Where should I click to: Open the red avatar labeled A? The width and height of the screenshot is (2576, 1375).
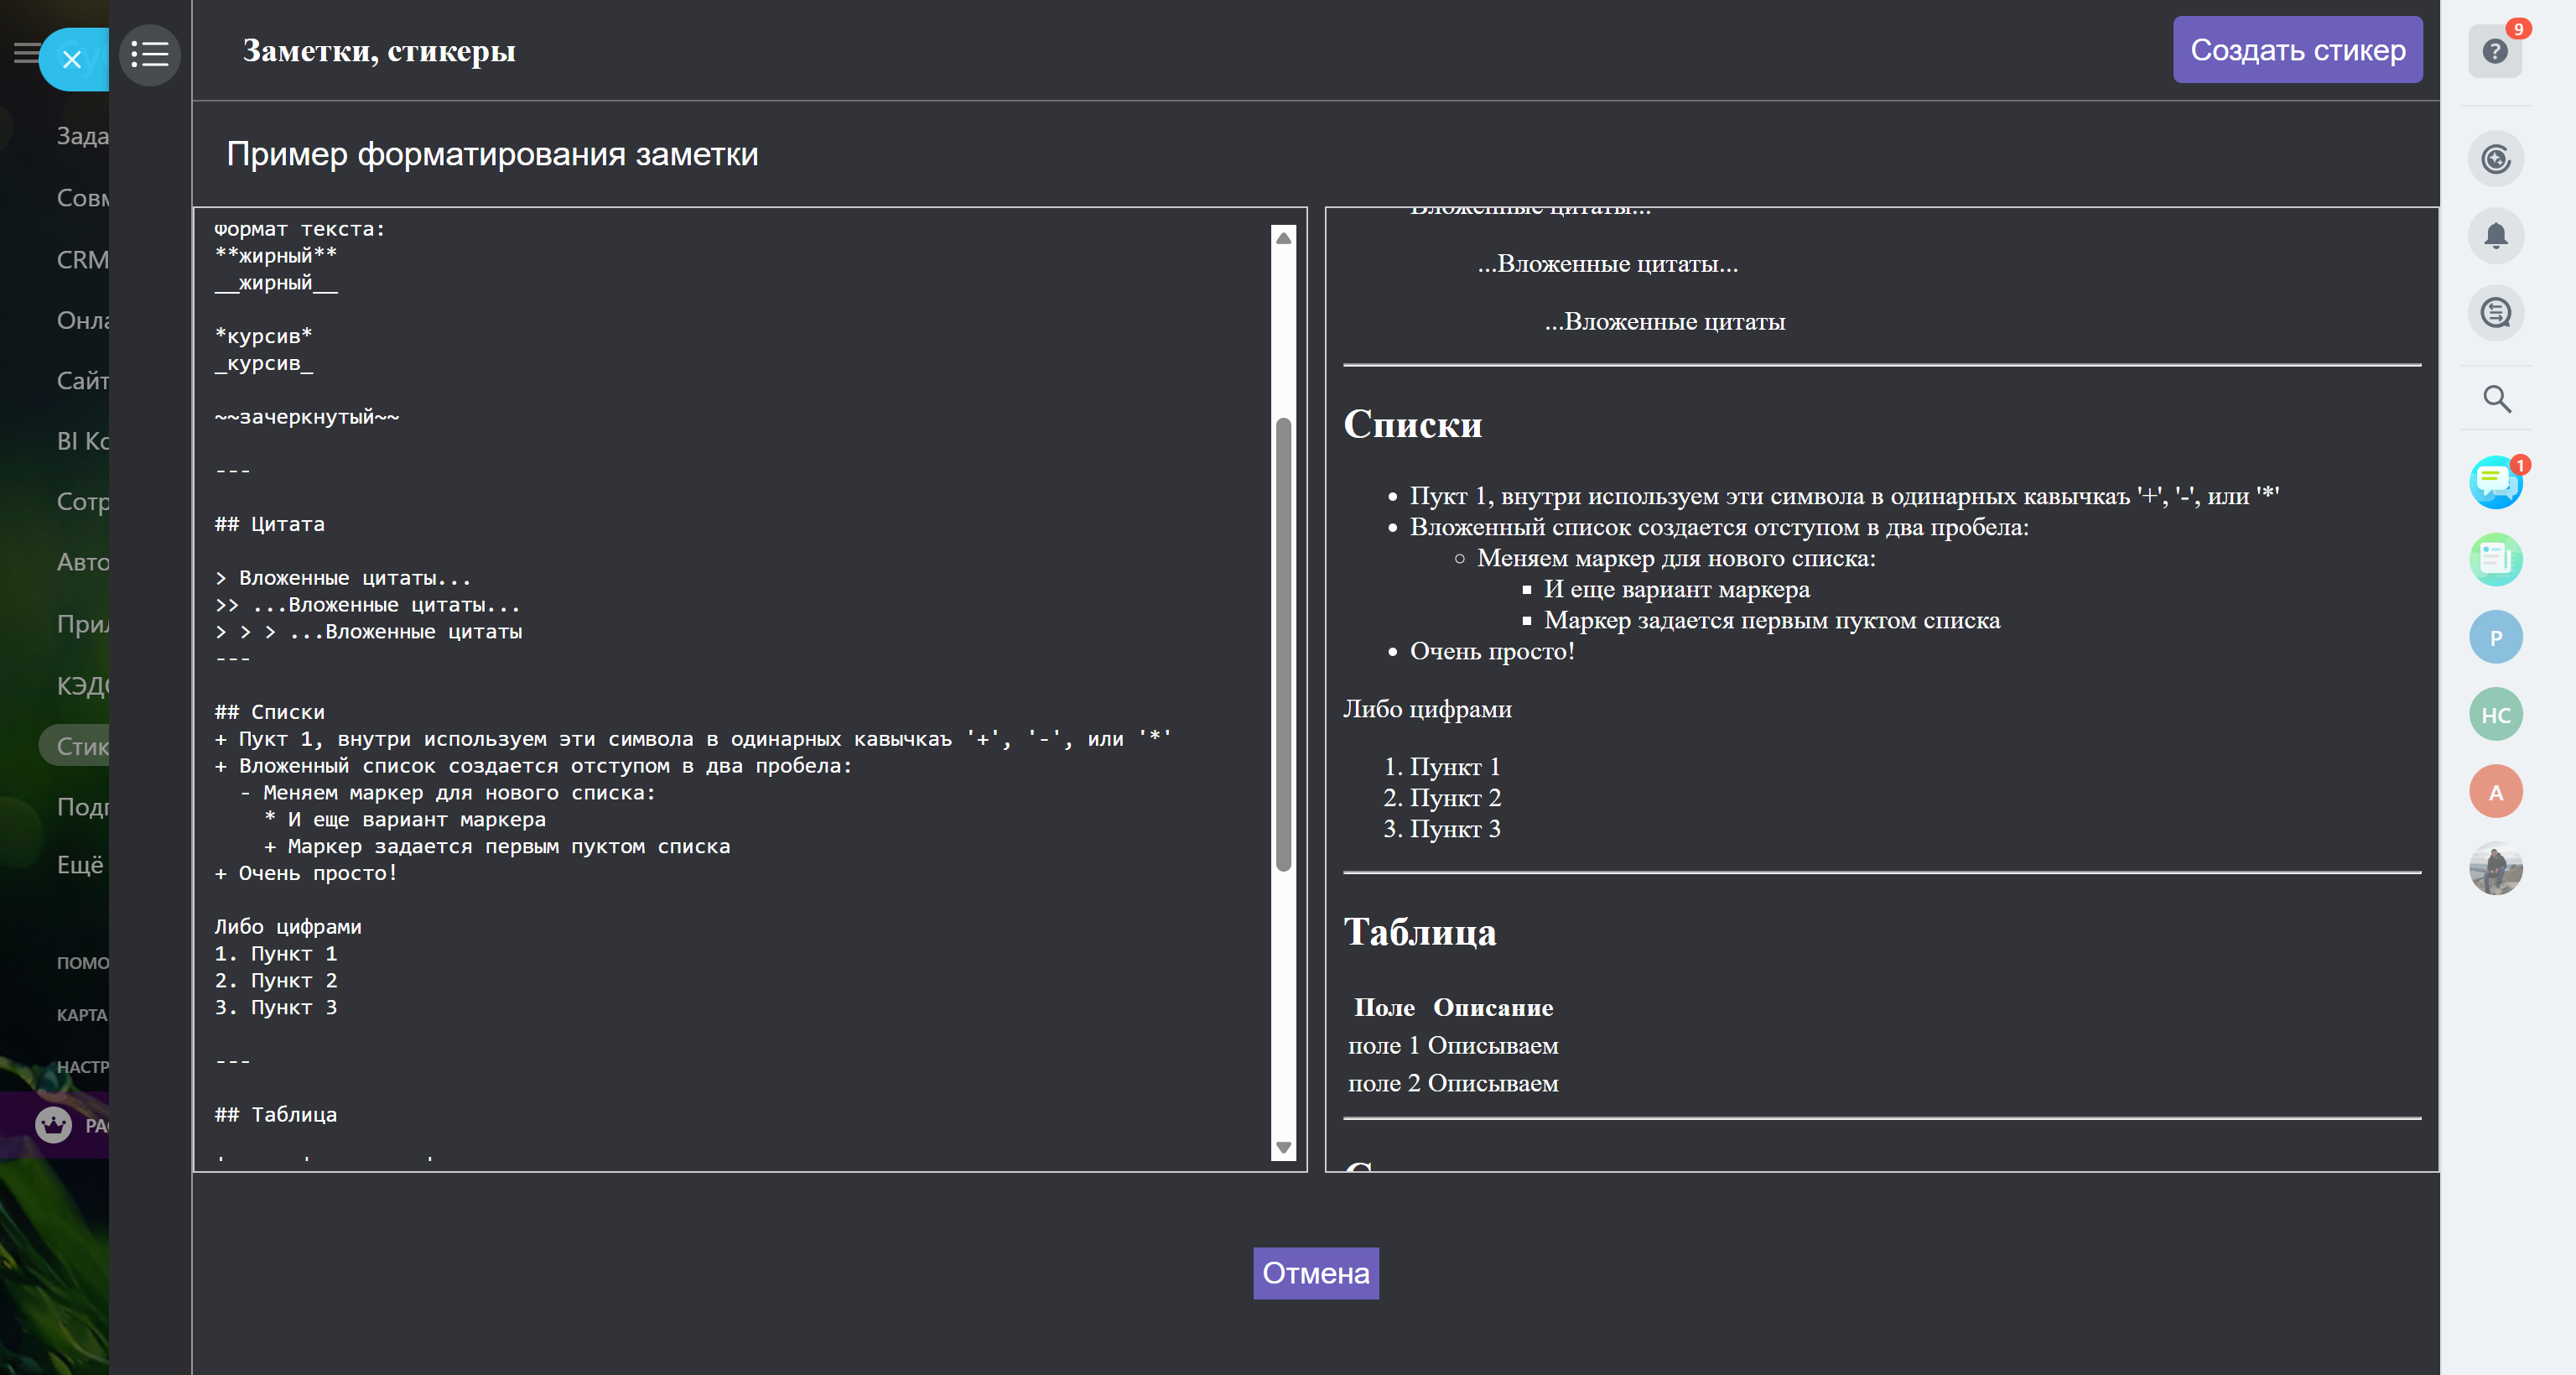pos(2496,792)
